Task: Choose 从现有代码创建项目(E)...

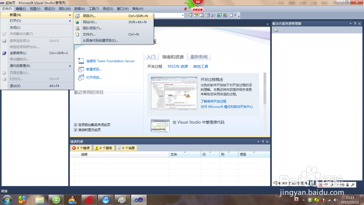Action: click(x=114, y=40)
